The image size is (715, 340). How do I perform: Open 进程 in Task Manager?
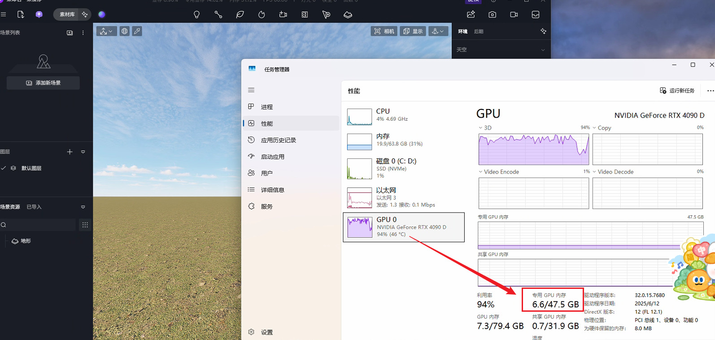point(291,107)
